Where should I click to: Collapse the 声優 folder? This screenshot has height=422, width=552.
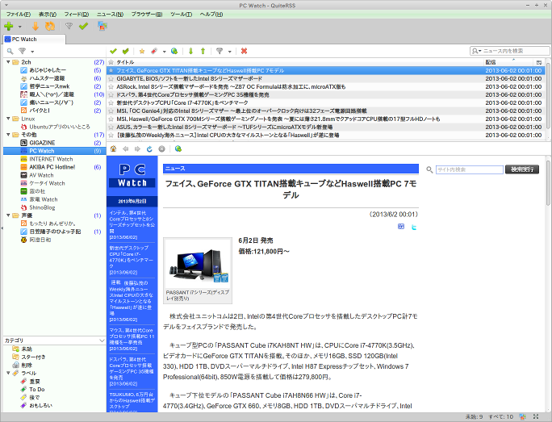[x=8, y=215]
